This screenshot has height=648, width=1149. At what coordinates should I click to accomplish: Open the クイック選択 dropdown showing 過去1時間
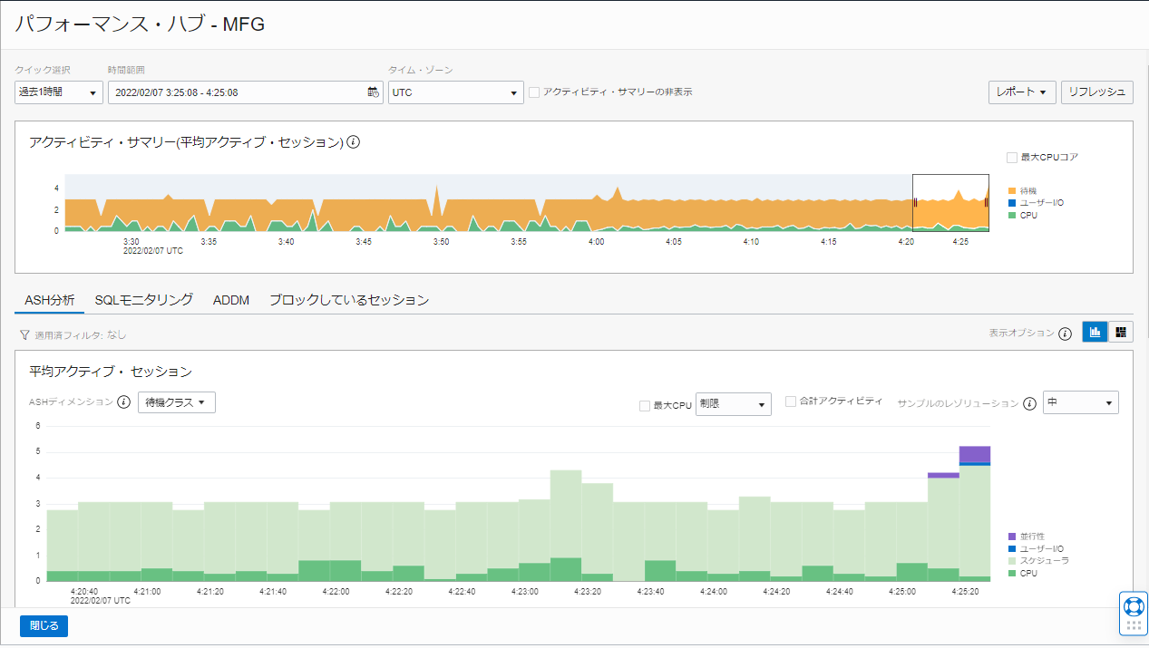coord(57,92)
